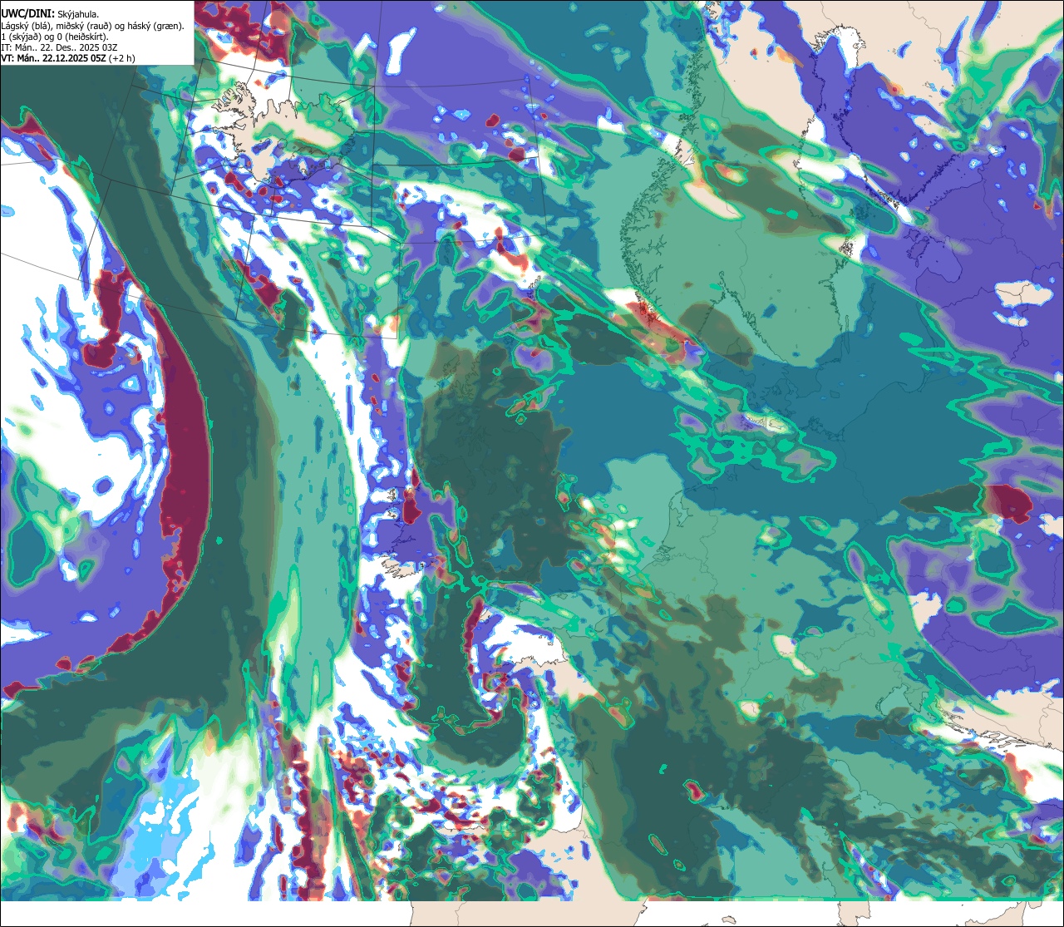Click the 'Lágský (blá)' legend text

(24, 27)
